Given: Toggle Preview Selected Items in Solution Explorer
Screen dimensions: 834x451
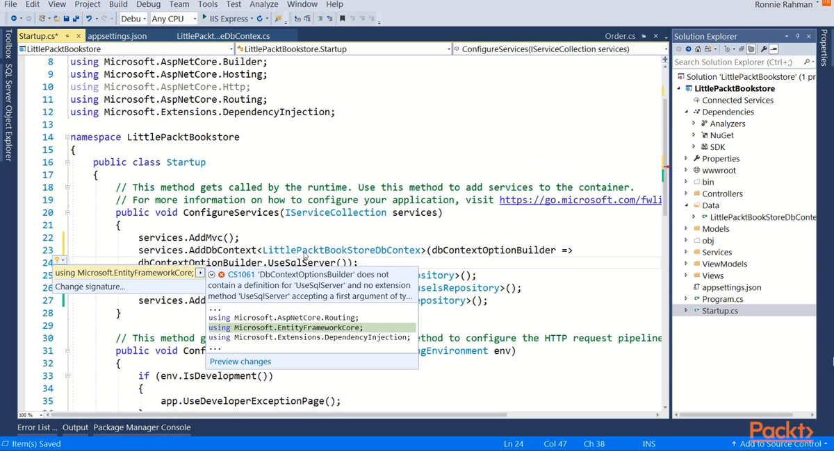Looking at the screenshot, I should tap(774, 49).
